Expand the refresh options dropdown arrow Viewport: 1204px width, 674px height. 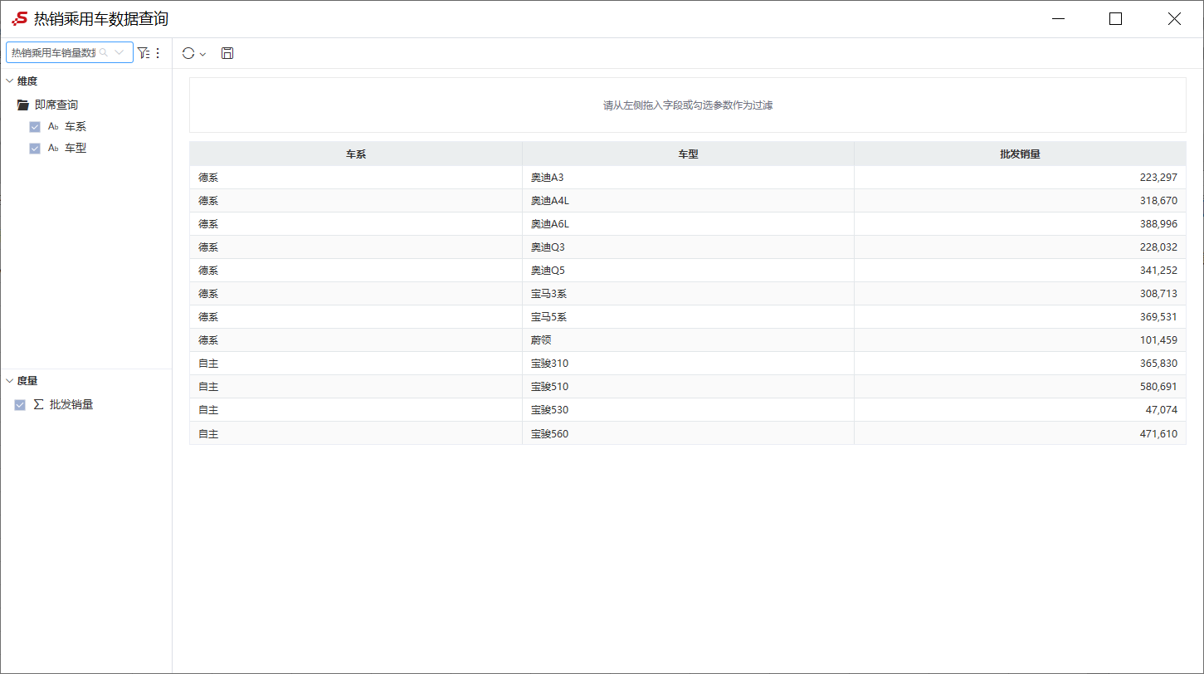point(202,54)
